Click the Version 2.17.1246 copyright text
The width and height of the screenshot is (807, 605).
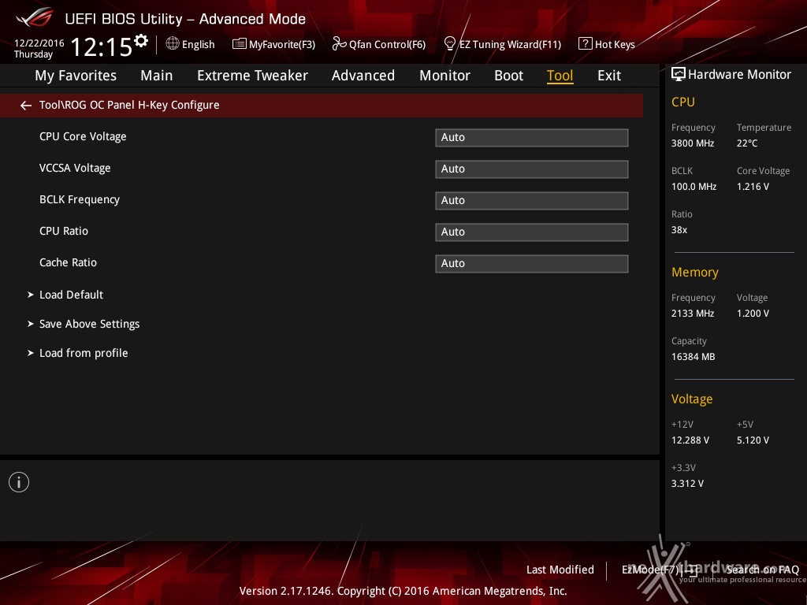403,591
